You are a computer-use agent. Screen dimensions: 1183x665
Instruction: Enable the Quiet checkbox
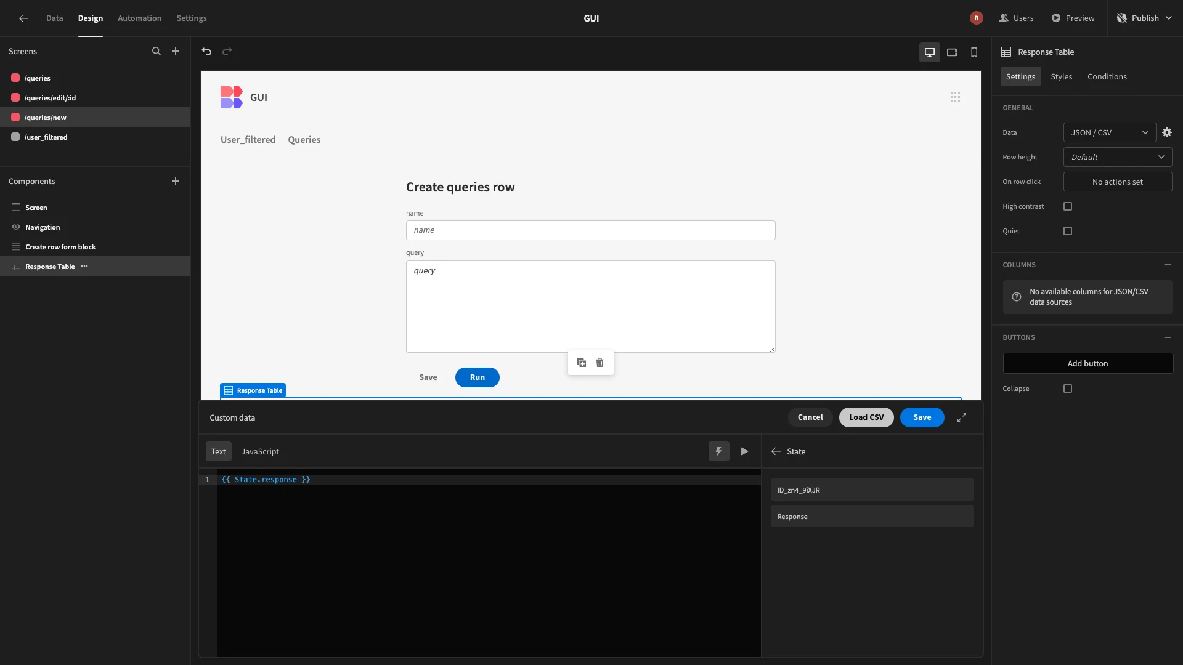(1068, 231)
